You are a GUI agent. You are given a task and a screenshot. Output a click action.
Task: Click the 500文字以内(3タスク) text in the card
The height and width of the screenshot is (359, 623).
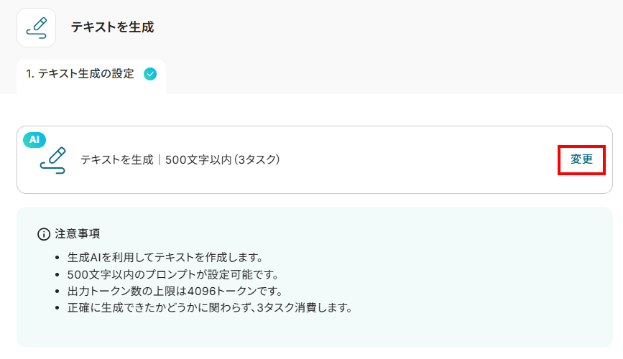click(x=222, y=160)
